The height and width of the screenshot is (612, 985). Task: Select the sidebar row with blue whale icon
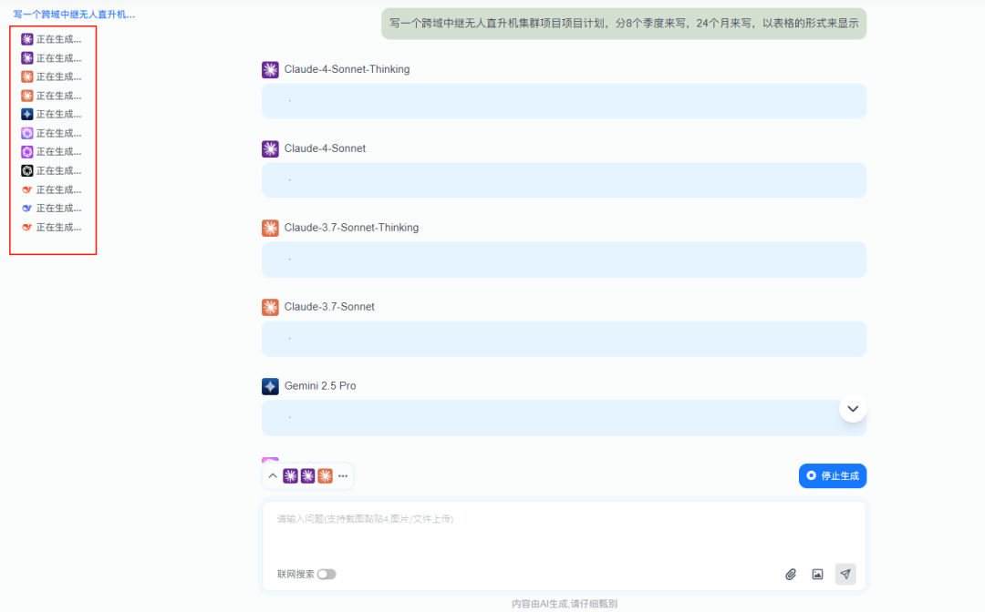[51, 209]
